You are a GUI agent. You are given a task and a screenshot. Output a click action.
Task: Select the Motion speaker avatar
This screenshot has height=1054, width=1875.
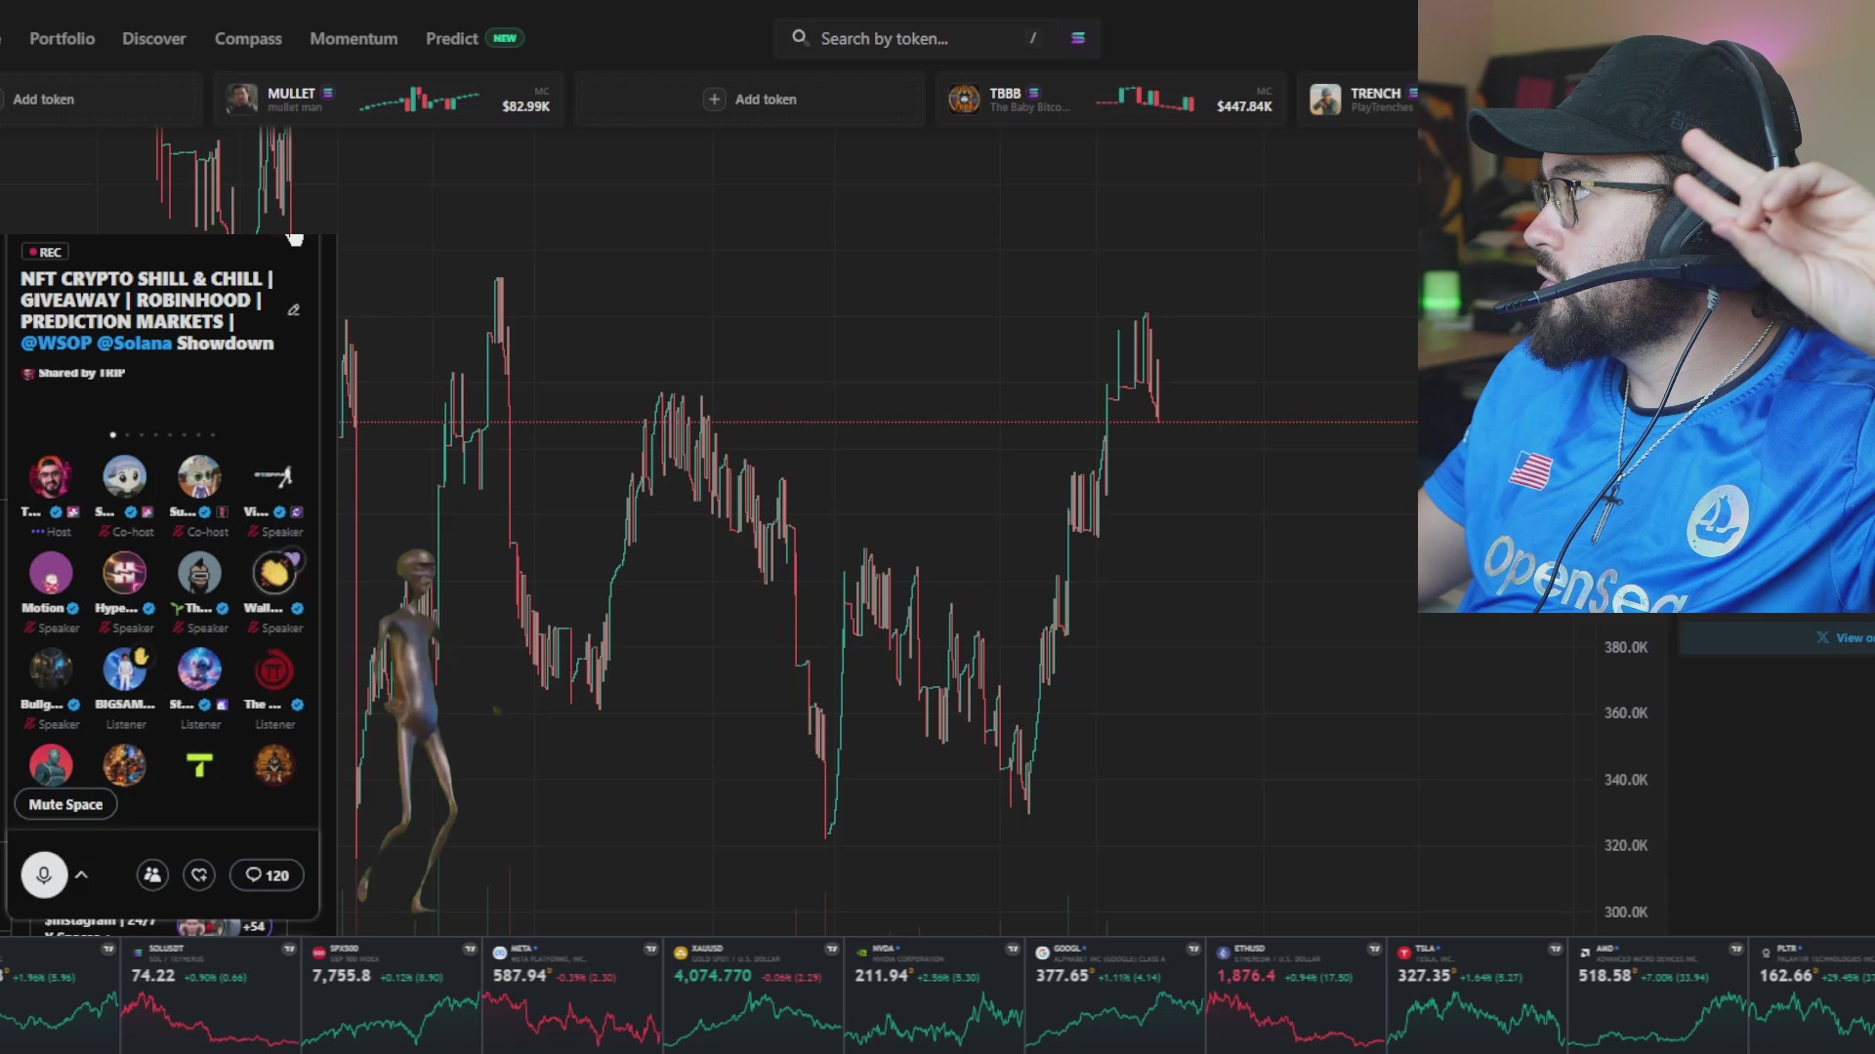pos(51,573)
